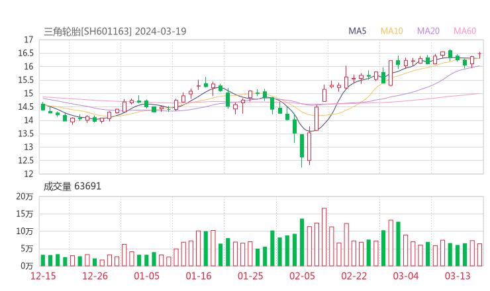Click the 01-05 date axis label

pyautogui.click(x=146, y=276)
